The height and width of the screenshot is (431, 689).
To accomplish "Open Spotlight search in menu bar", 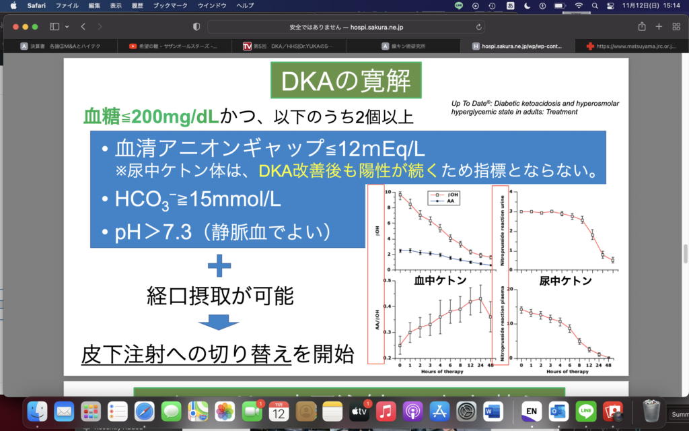I will coord(595,5).
